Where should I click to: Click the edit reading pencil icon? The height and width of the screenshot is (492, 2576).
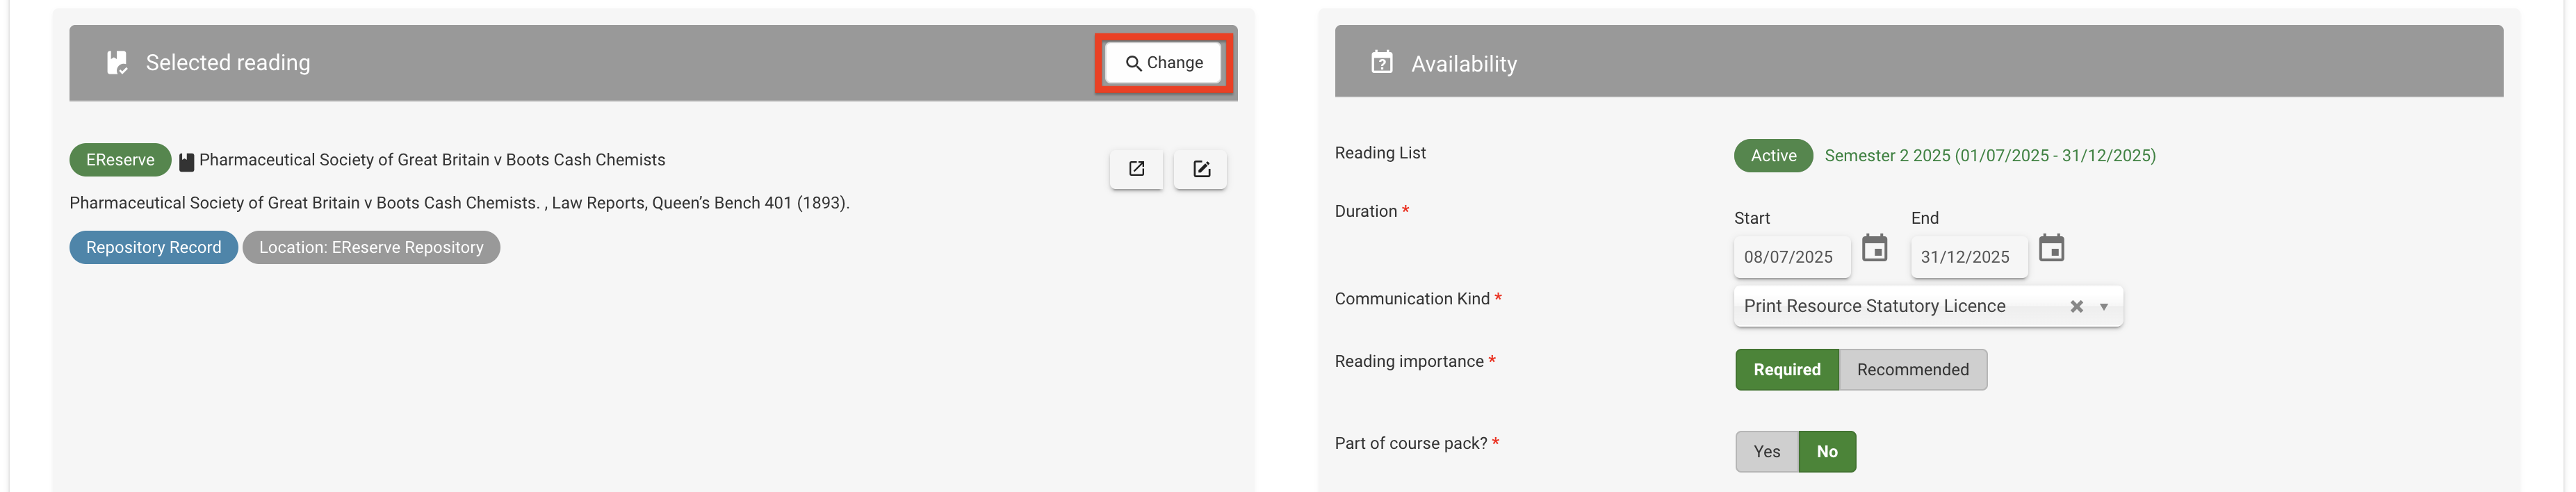pyautogui.click(x=1201, y=169)
